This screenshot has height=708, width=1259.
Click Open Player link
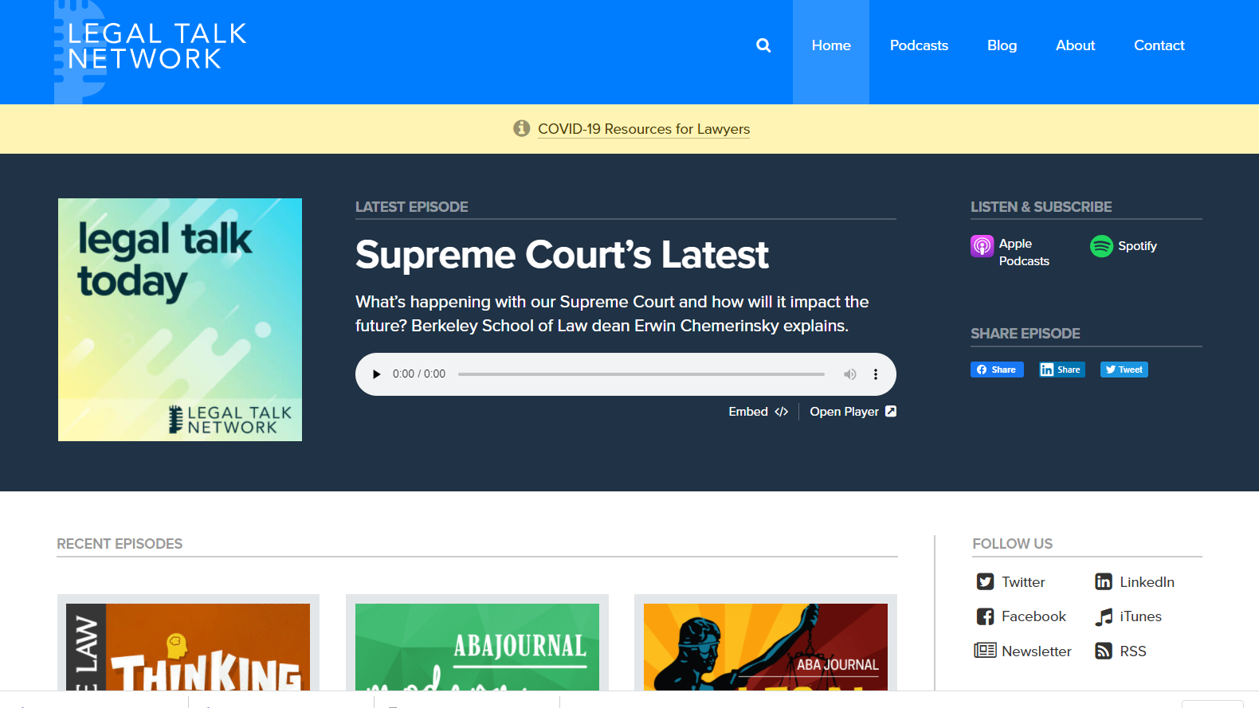coord(853,412)
